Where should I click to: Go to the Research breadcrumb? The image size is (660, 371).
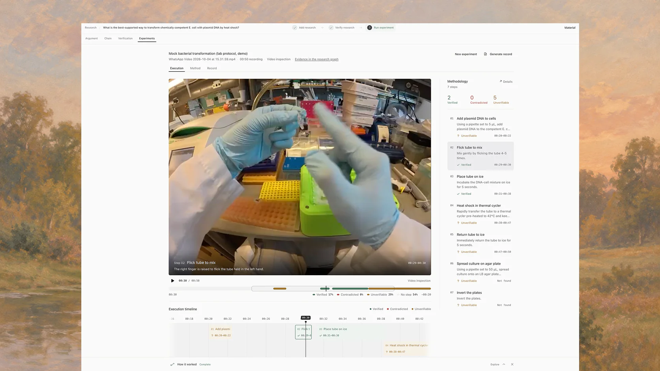click(90, 28)
